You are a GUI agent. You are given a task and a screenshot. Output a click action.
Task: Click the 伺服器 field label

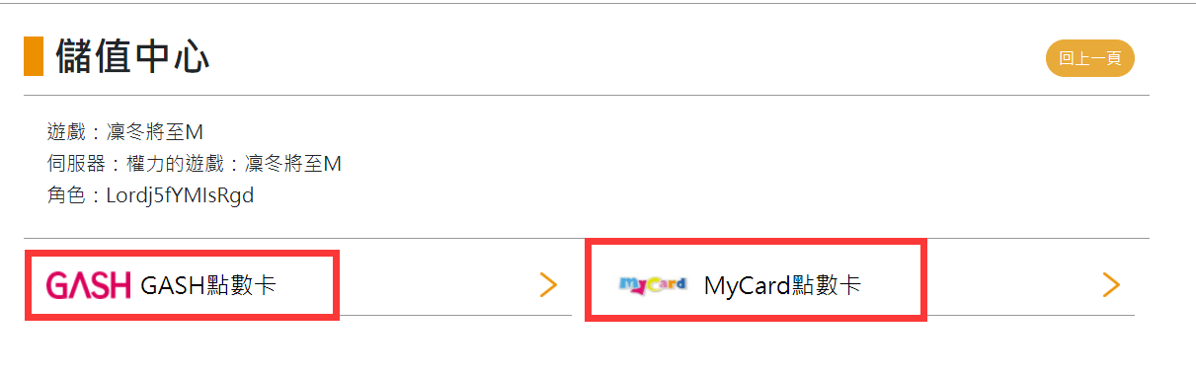[76, 164]
